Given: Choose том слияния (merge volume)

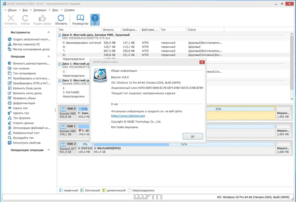Looking at the screenshot, I should tap(19, 68).
